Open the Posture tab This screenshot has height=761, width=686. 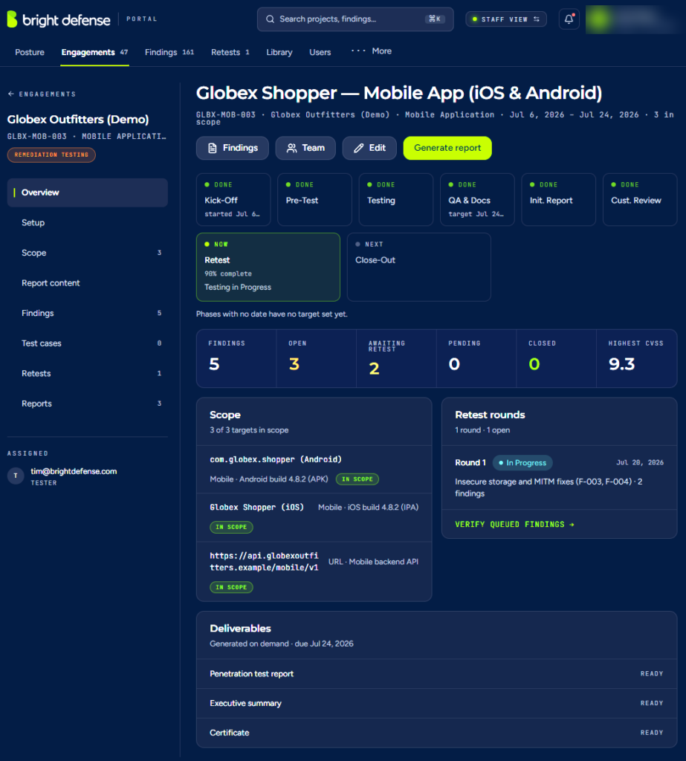point(30,52)
